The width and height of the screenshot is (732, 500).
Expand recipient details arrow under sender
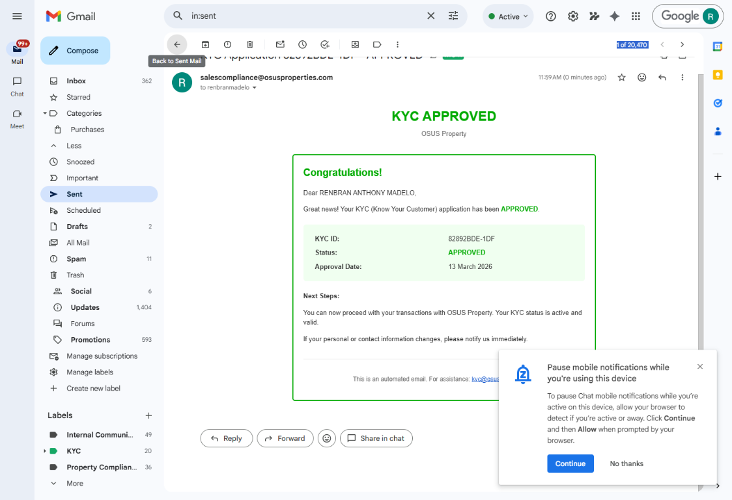[255, 88]
